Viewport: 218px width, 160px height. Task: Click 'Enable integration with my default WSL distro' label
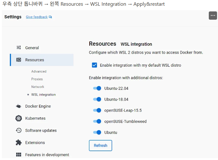tap(140, 65)
